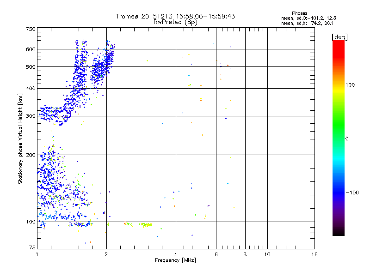
Task: Click the x-axis '6' tick label
Action: [x=216, y=254]
